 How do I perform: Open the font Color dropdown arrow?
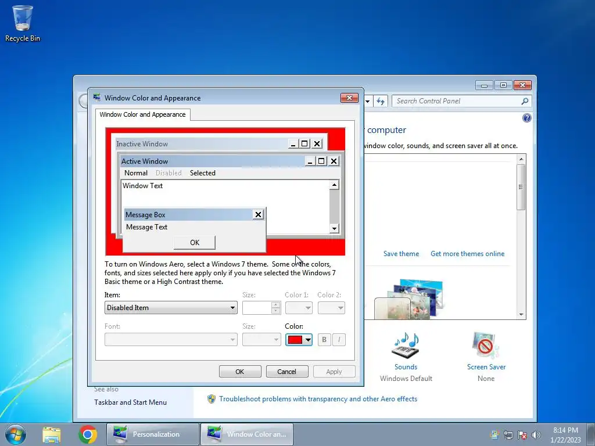pos(308,340)
